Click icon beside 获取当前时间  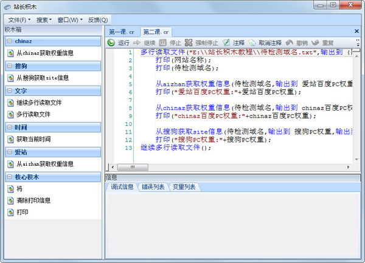point(10,139)
